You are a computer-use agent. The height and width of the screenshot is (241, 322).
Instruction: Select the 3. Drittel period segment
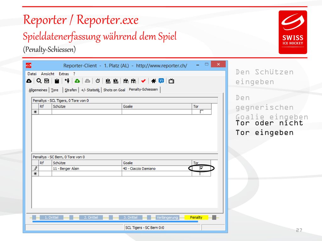pyautogui.click(x=130, y=217)
